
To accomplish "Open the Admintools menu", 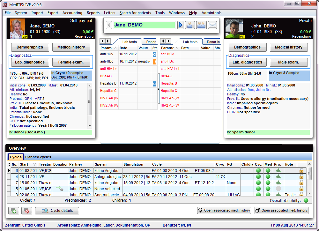I will pyautogui.click(x=211, y=13).
